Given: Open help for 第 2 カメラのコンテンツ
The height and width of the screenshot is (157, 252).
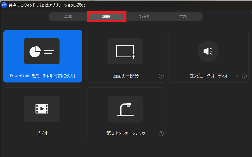Looking at the screenshot, I should pos(161,134).
